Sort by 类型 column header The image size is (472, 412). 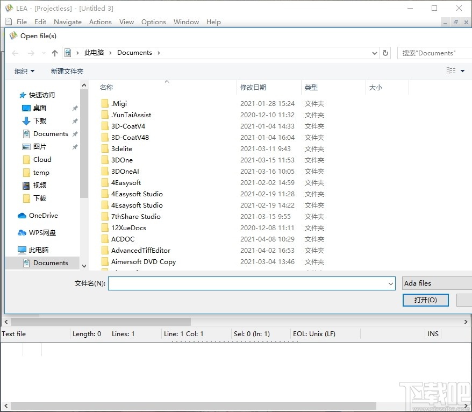point(311,87)
